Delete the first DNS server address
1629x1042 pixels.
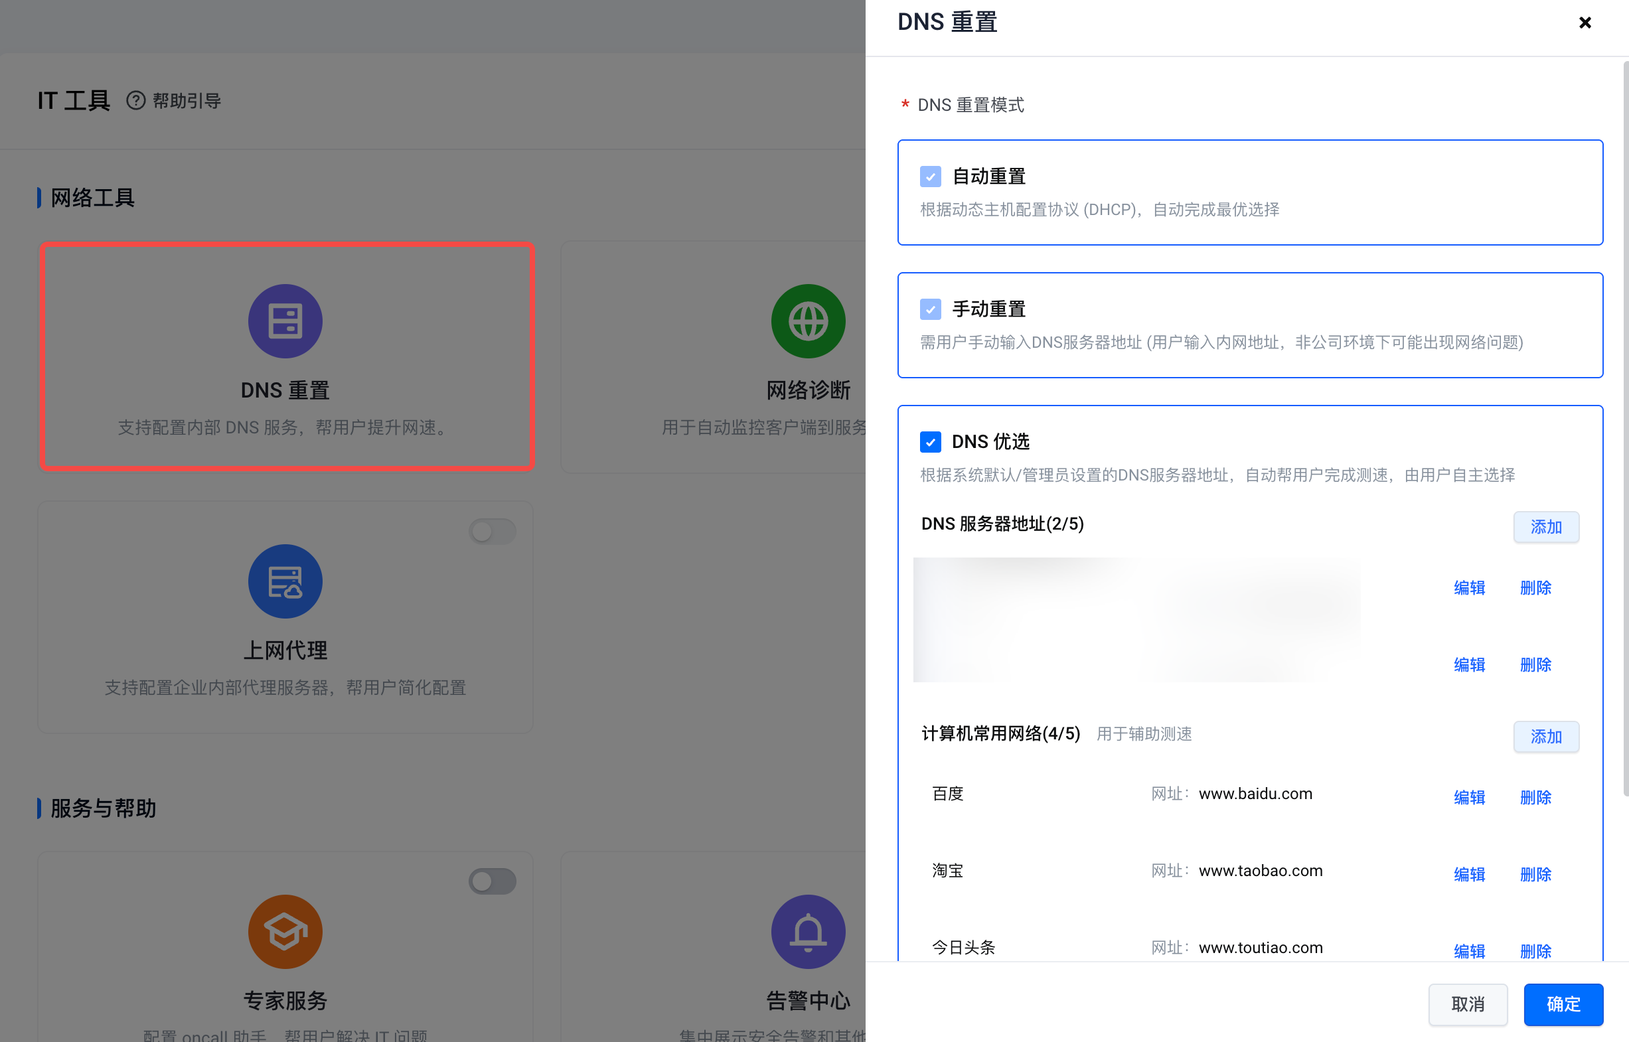1535,588
